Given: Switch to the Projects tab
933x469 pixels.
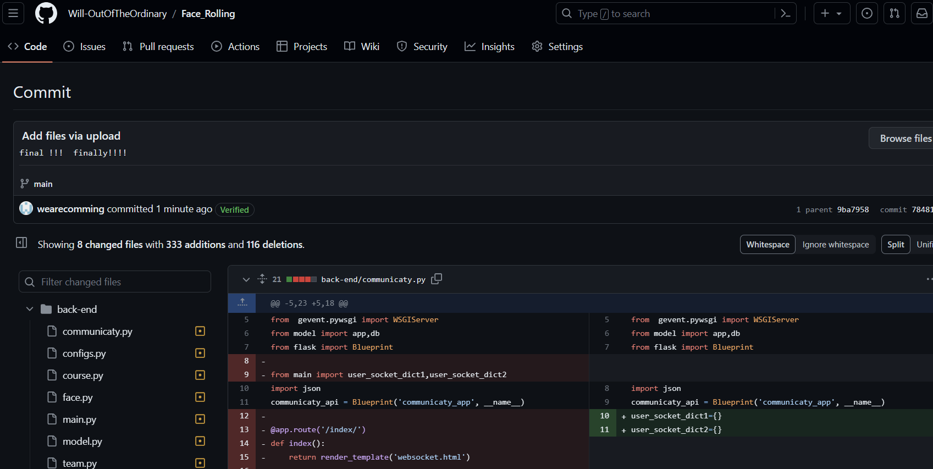Looking at the screenshot, I should [302, 47].
